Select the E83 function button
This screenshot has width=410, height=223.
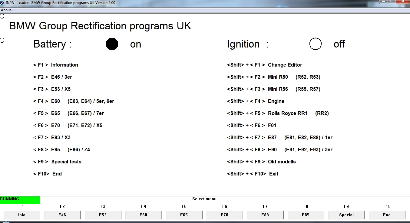pos(265,215)
